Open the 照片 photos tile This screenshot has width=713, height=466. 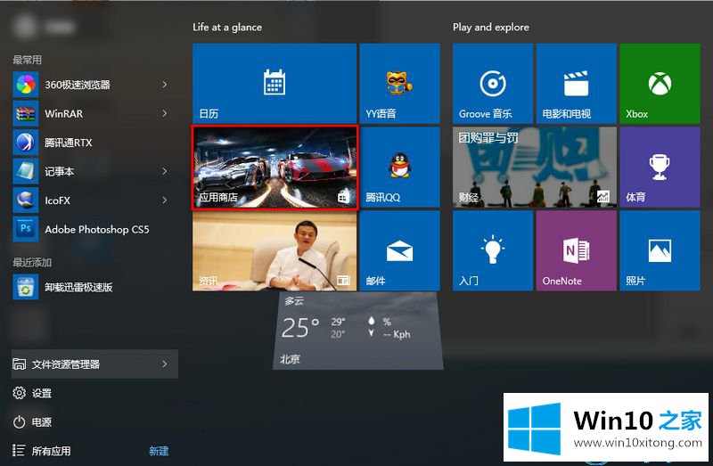coord(660,250)
